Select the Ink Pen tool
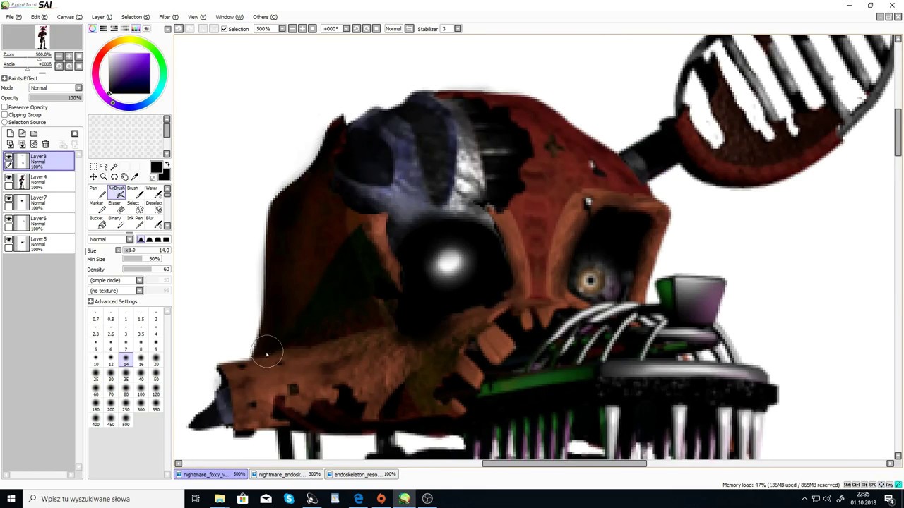The width and height of the screenshot is (904, 508). 134,222
